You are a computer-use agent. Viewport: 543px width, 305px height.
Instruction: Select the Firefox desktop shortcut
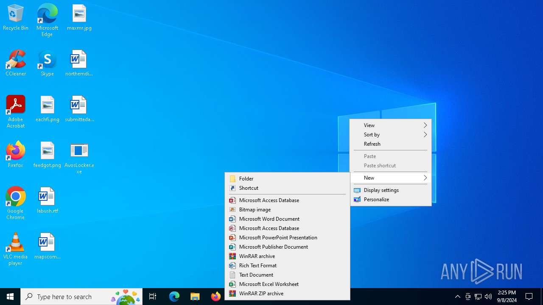16,155
